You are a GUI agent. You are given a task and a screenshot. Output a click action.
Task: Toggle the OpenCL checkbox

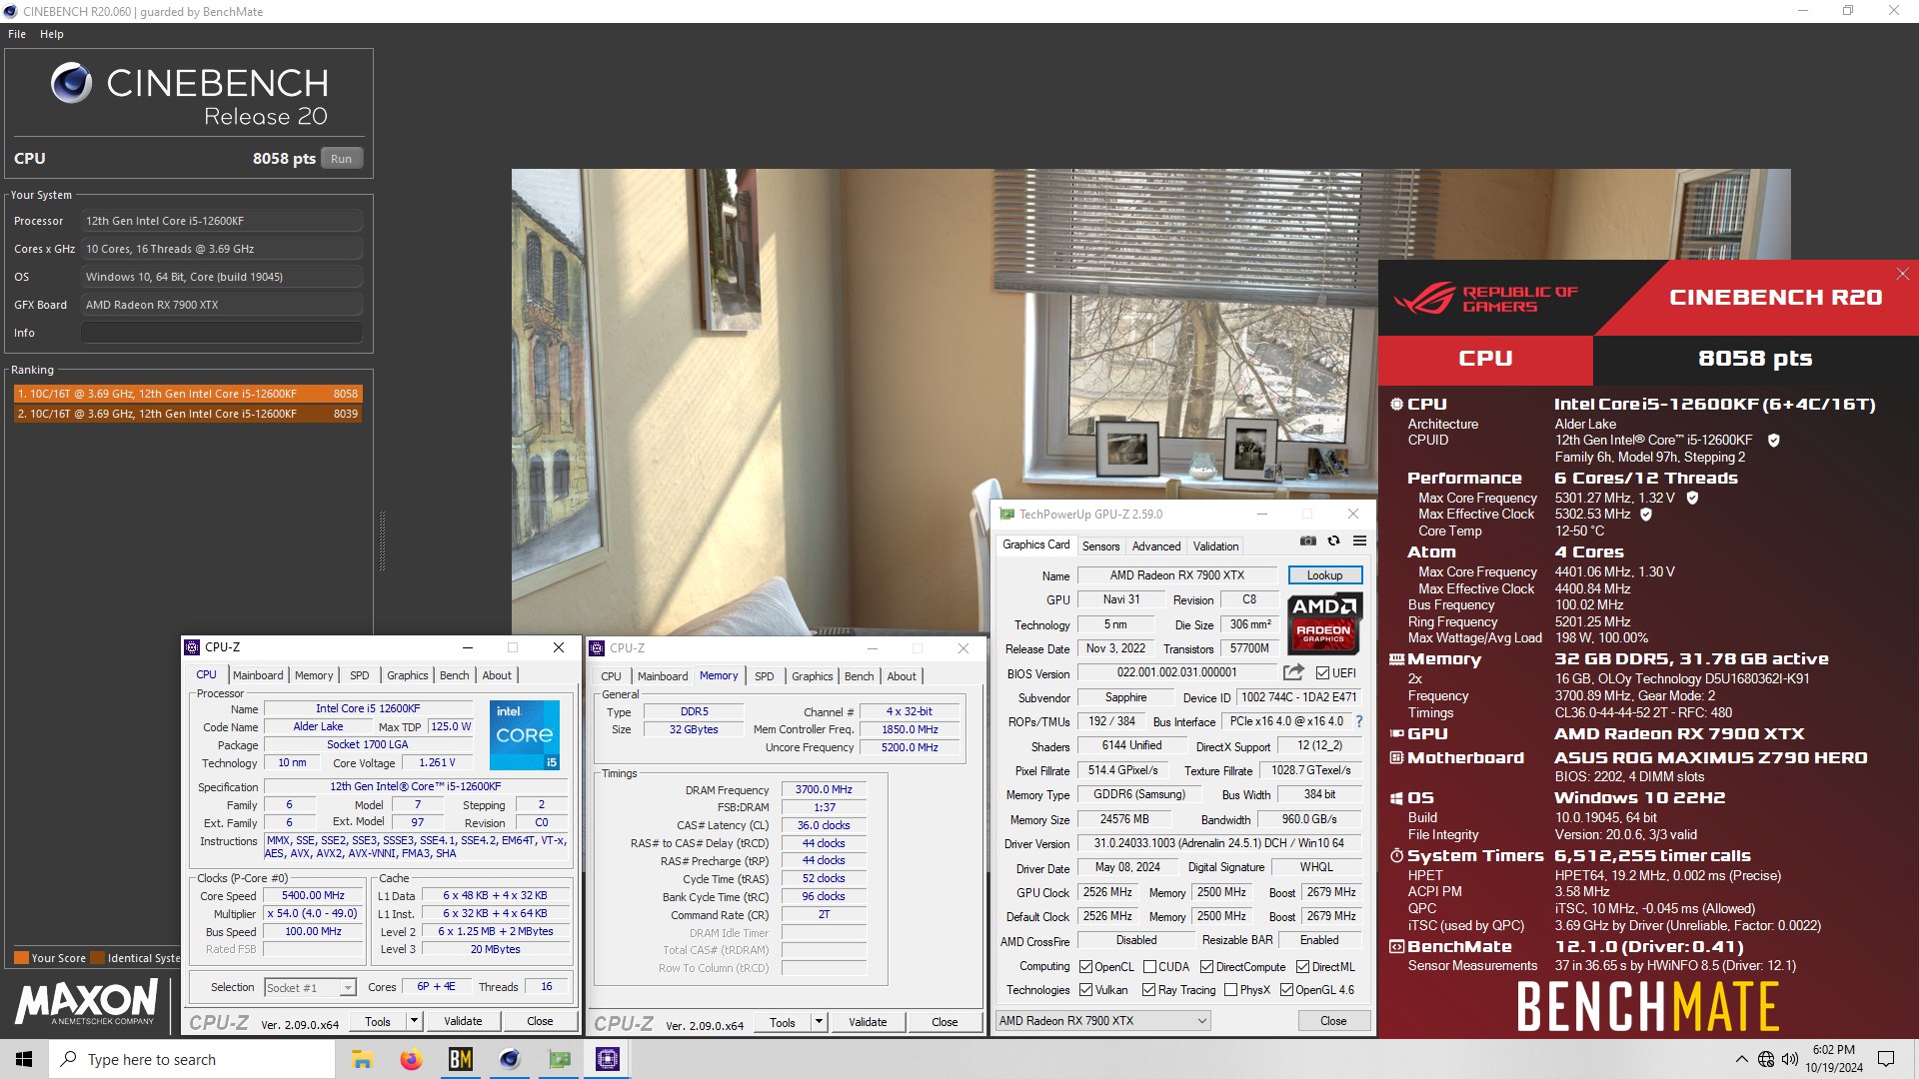pos(1085,967)
